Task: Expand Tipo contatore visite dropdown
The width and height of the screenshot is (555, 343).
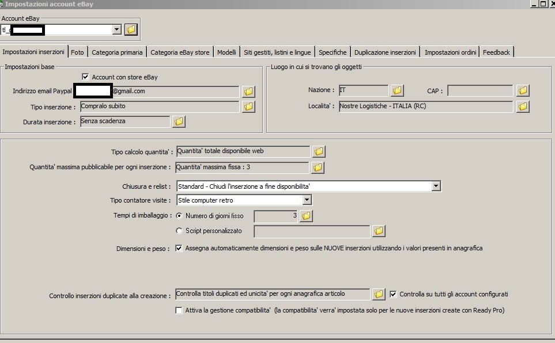Action: (307, 200)
